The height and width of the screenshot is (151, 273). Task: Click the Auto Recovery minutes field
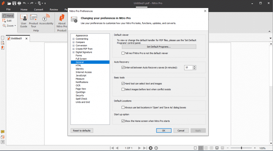pyautogui.click(x=189, y=68)
